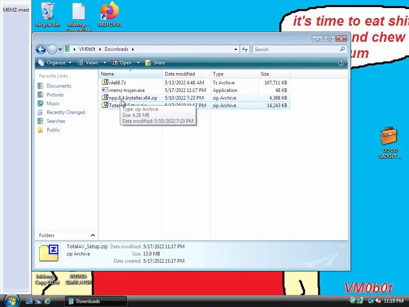Click the ida68.7z archive icon
409x307 pixels.
(x=105, y=82)
